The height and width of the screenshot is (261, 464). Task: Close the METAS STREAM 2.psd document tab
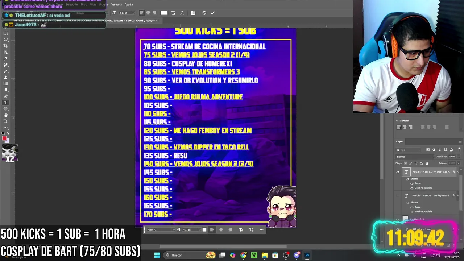[x=159, y=20]
